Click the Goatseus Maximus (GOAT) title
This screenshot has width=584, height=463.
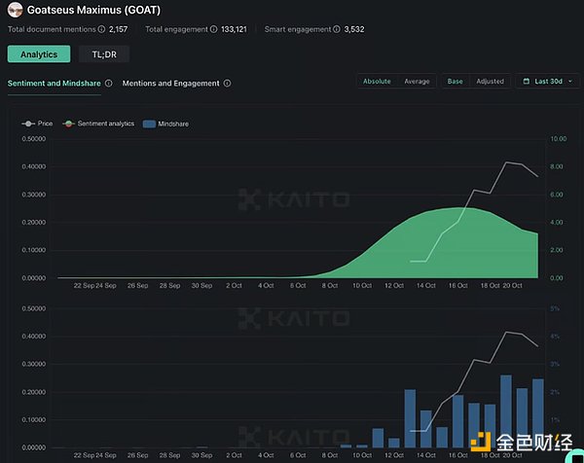click(93, 10)
